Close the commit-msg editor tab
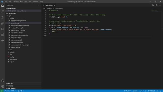The width and height of the screenshot is (163, 92). 54,5
